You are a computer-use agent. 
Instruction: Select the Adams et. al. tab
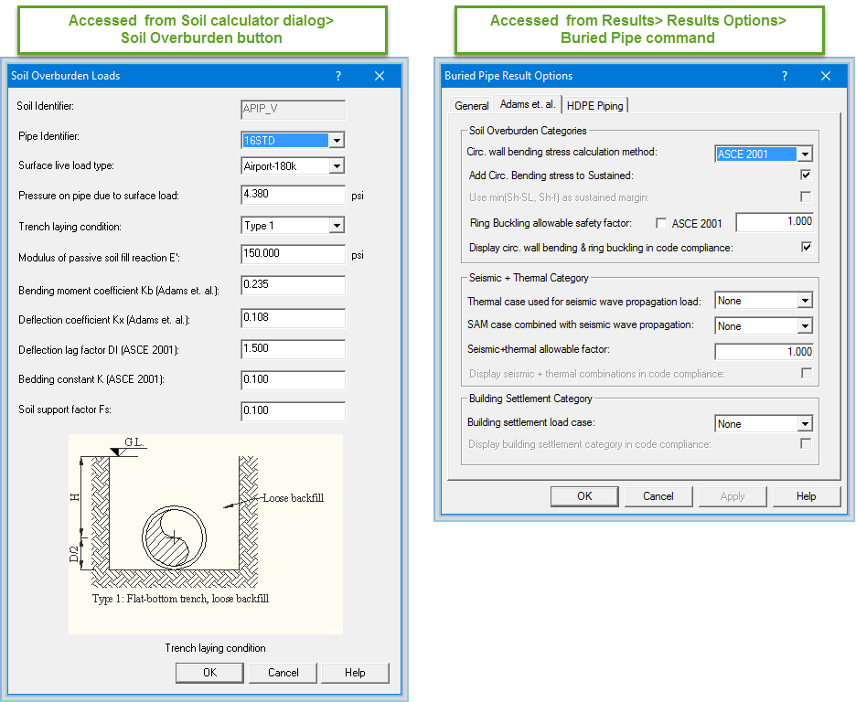[x=528, y=104]
